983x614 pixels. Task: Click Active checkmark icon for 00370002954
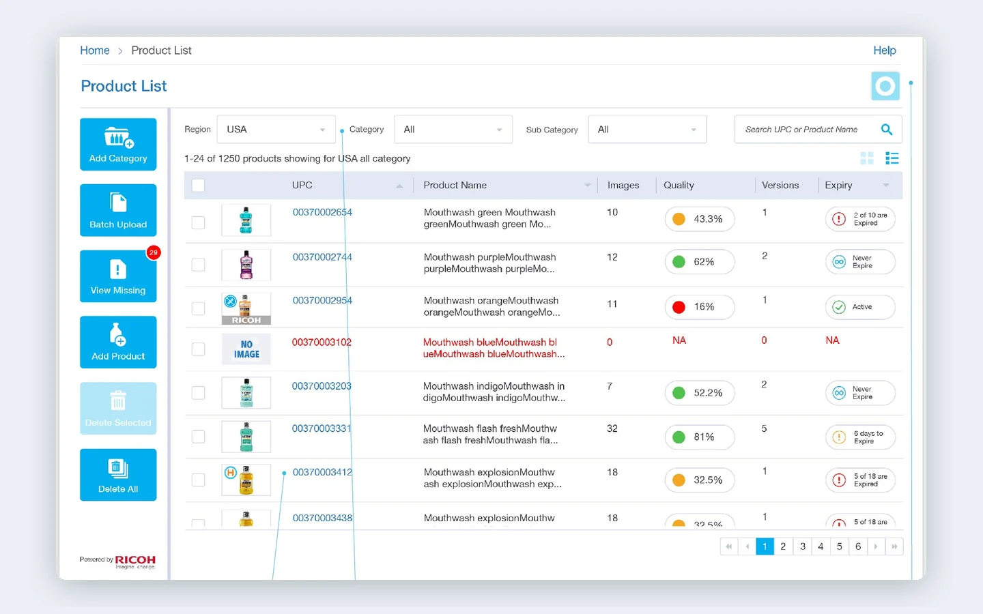[x=839, y=307]
